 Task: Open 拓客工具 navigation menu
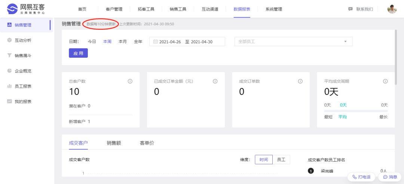(x=146, y=9)
